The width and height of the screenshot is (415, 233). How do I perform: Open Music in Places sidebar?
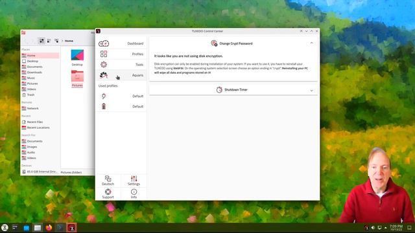[x=40, y=78]
